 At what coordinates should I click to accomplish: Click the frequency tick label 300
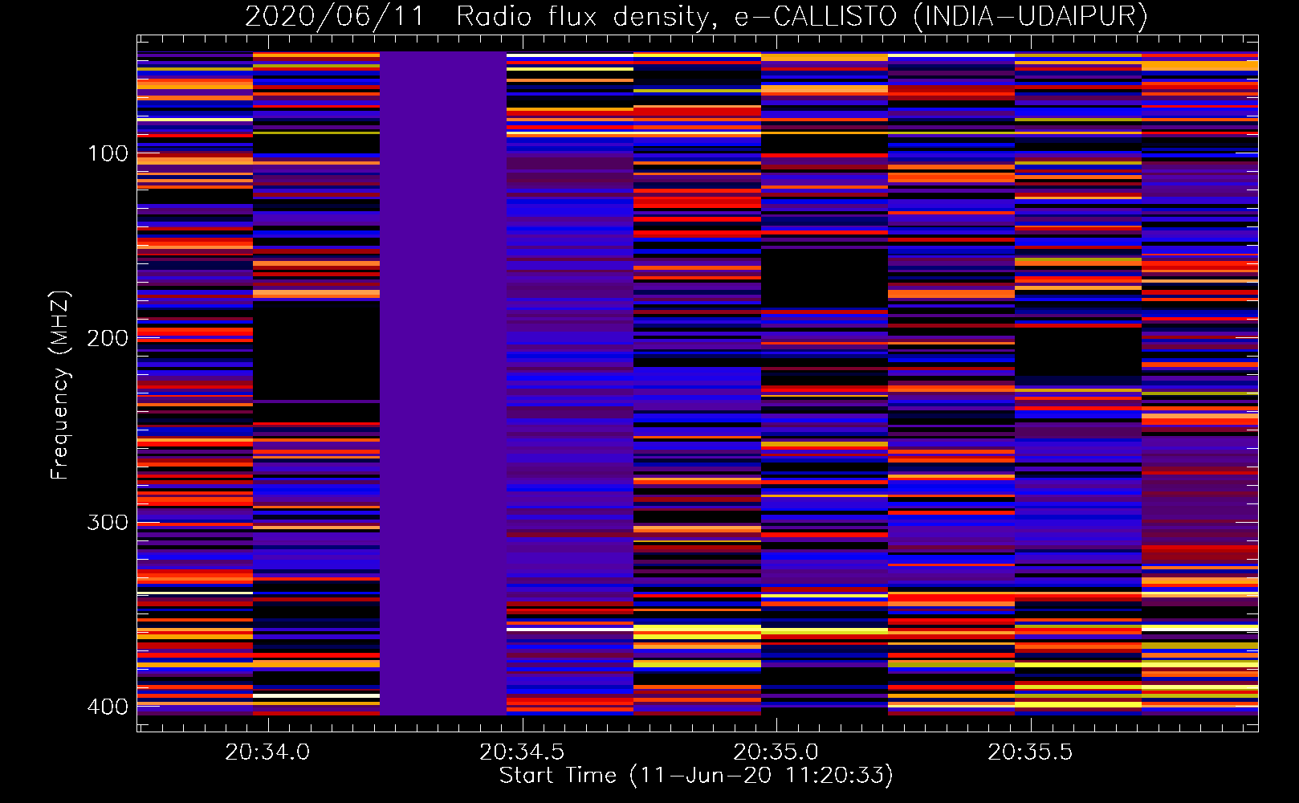pyautogui.click(x=108, y=523)
